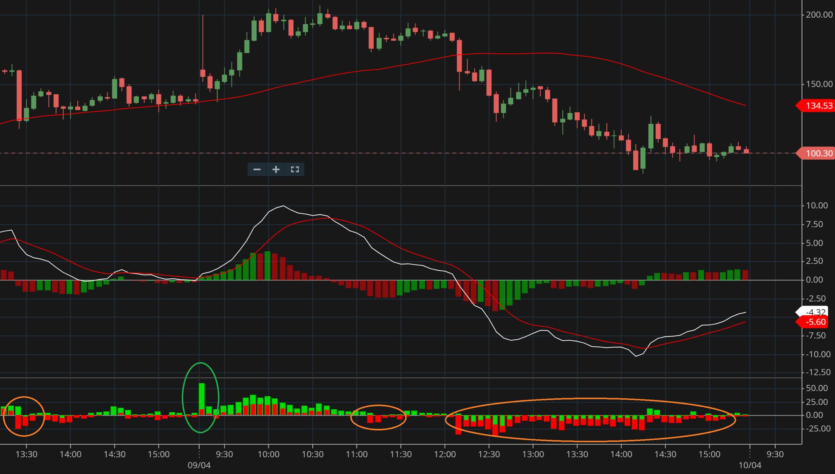Click the tall green volume bar at open
835x474 pixels.
tap(202, 396)
